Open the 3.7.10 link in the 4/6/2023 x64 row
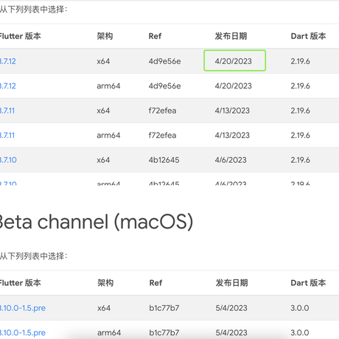Screen dimensions: 339x339 coord(8,160)
